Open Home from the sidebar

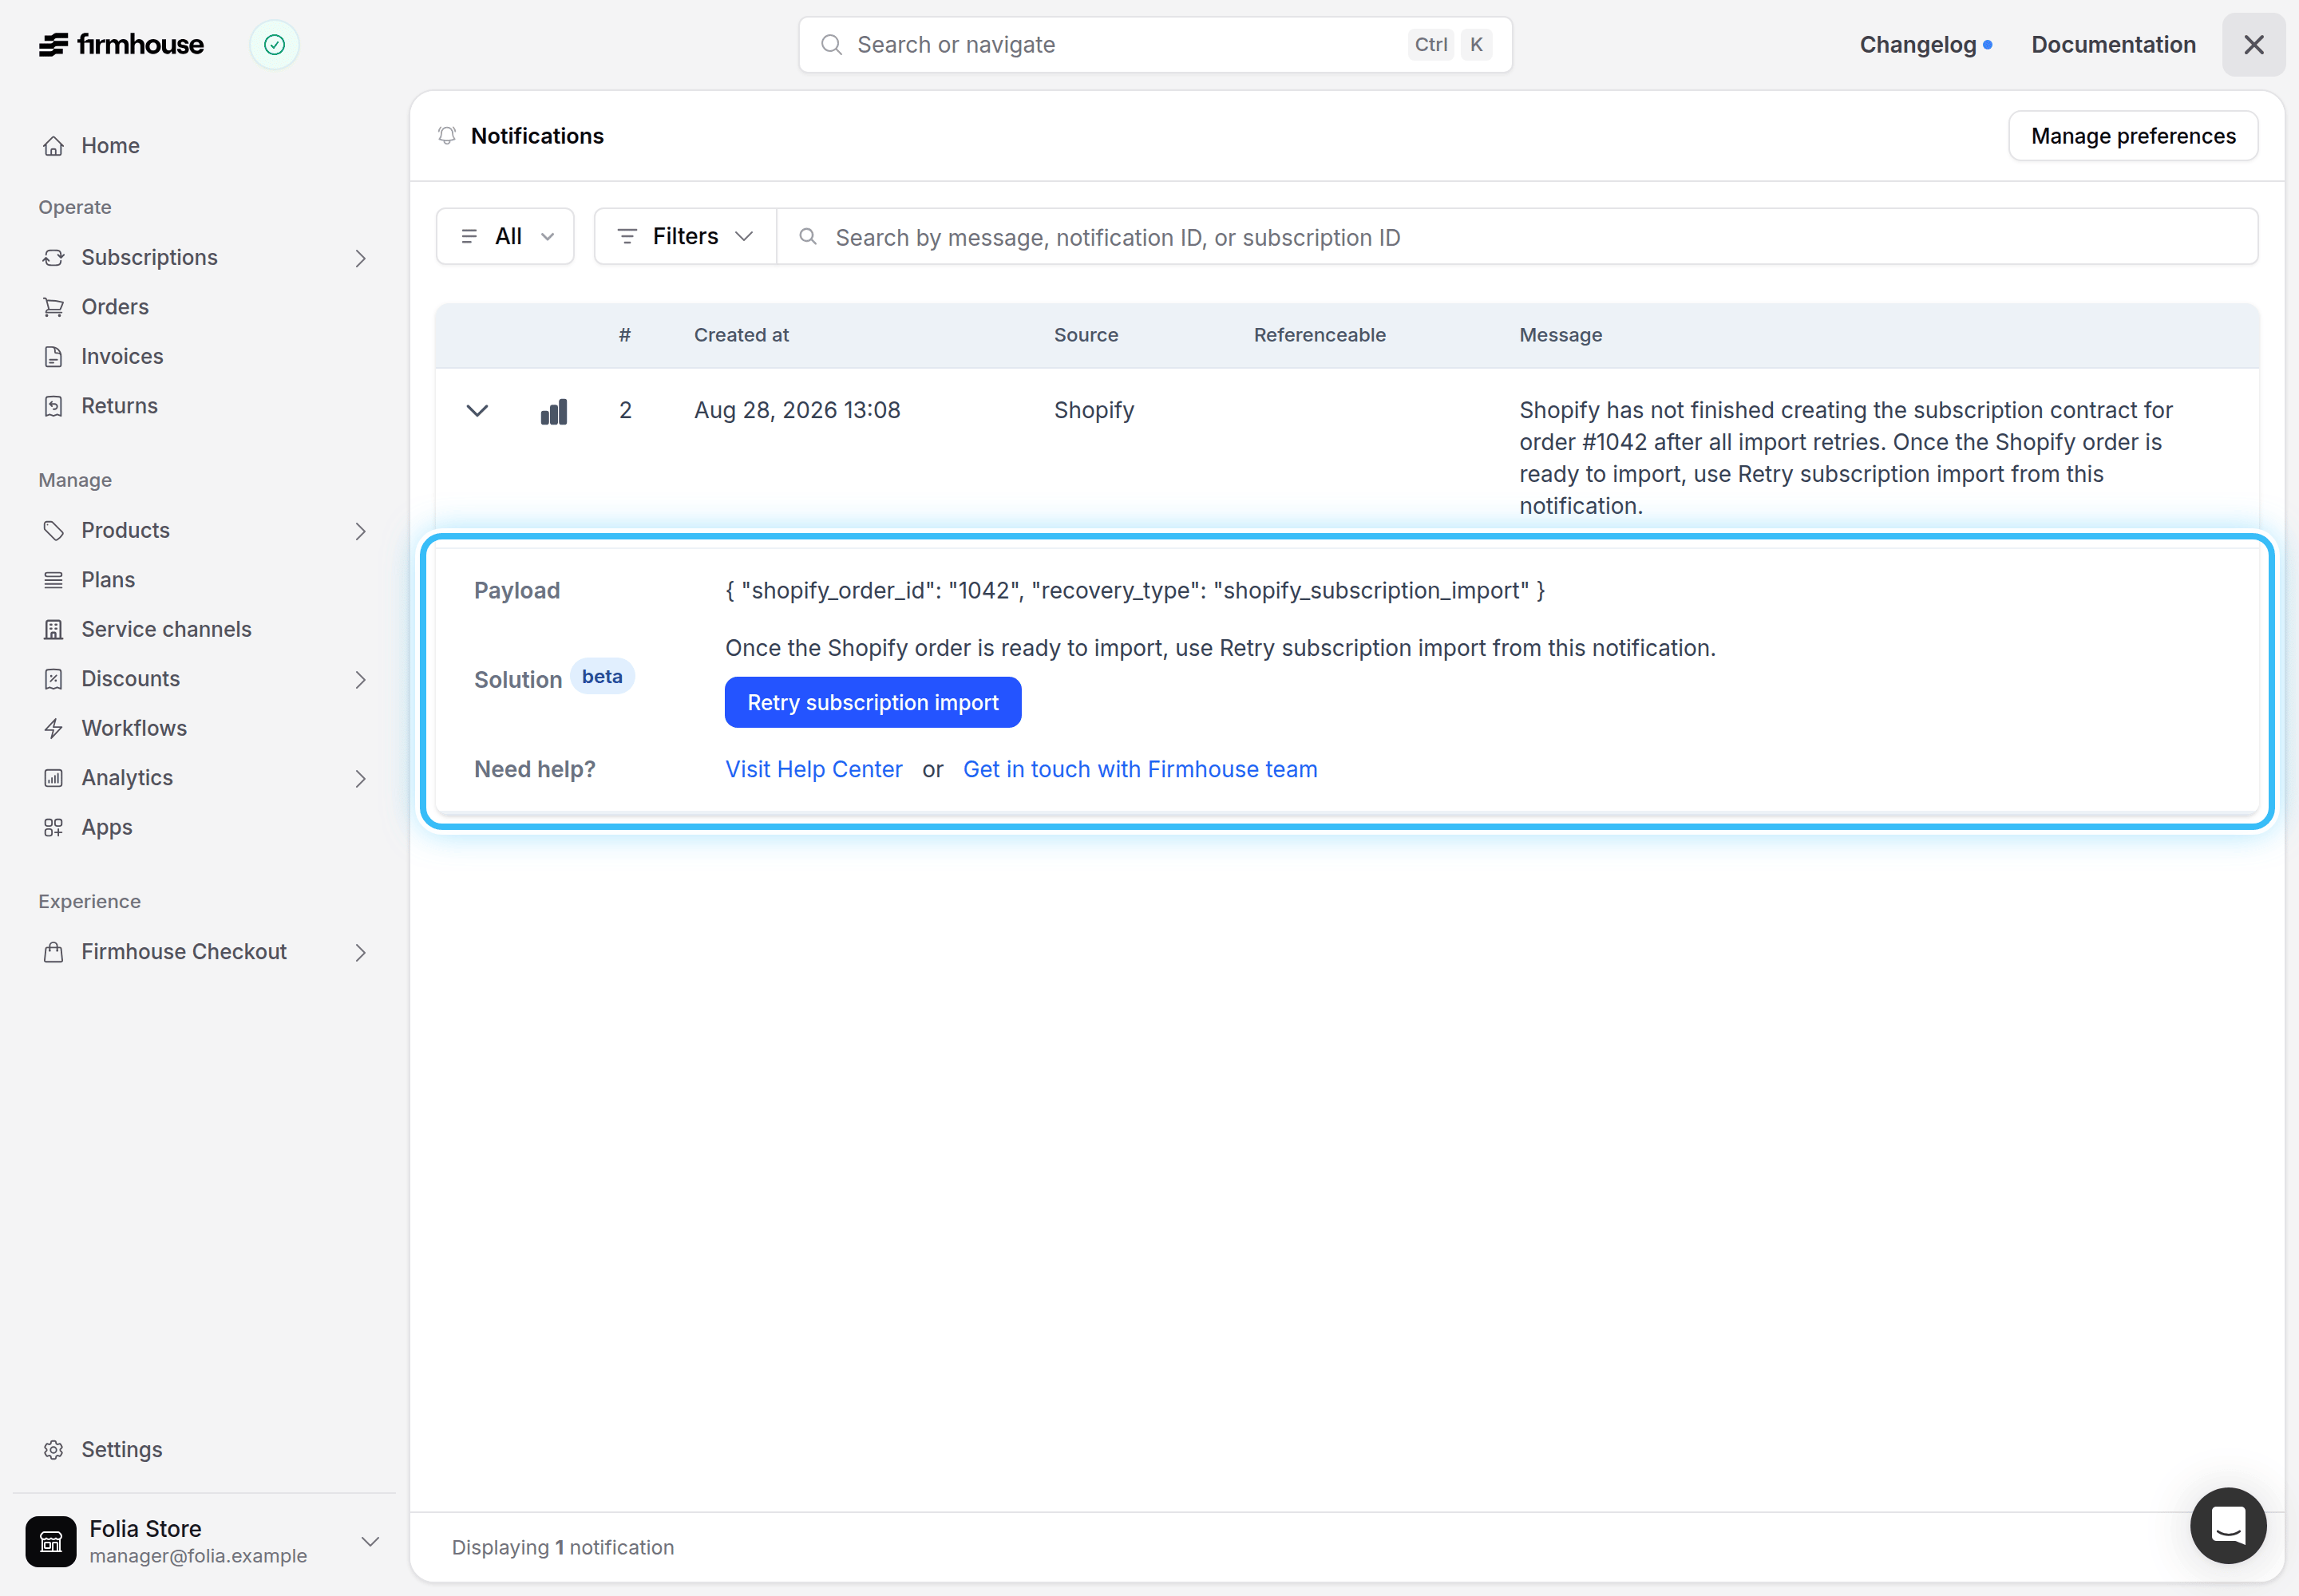click(111, 146)
